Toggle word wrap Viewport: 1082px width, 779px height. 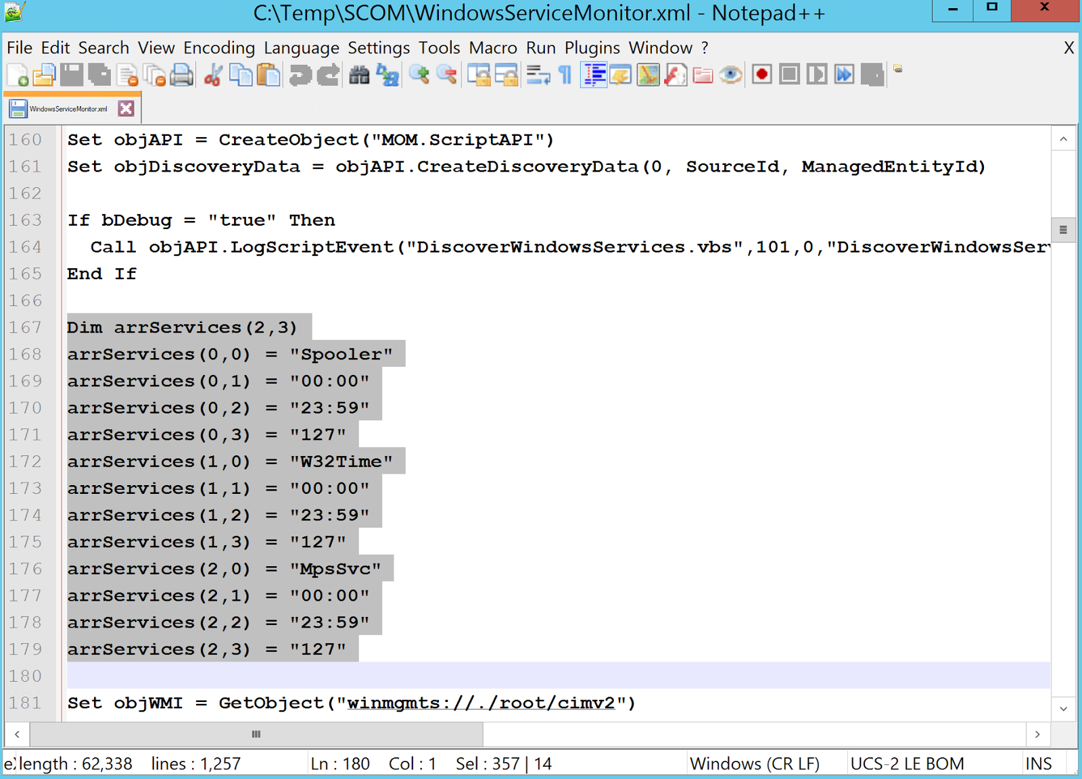(x=539, y=74)
